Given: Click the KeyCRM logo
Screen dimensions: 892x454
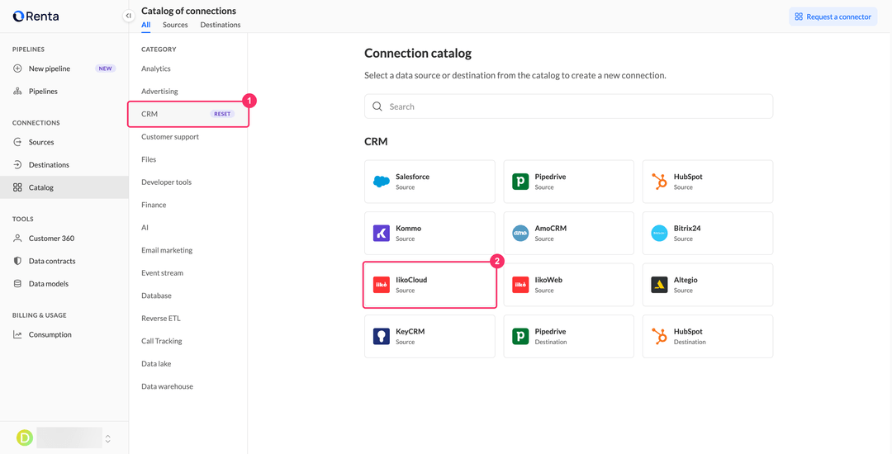Looking at the screenshot, I should click(x=381, y=337).
